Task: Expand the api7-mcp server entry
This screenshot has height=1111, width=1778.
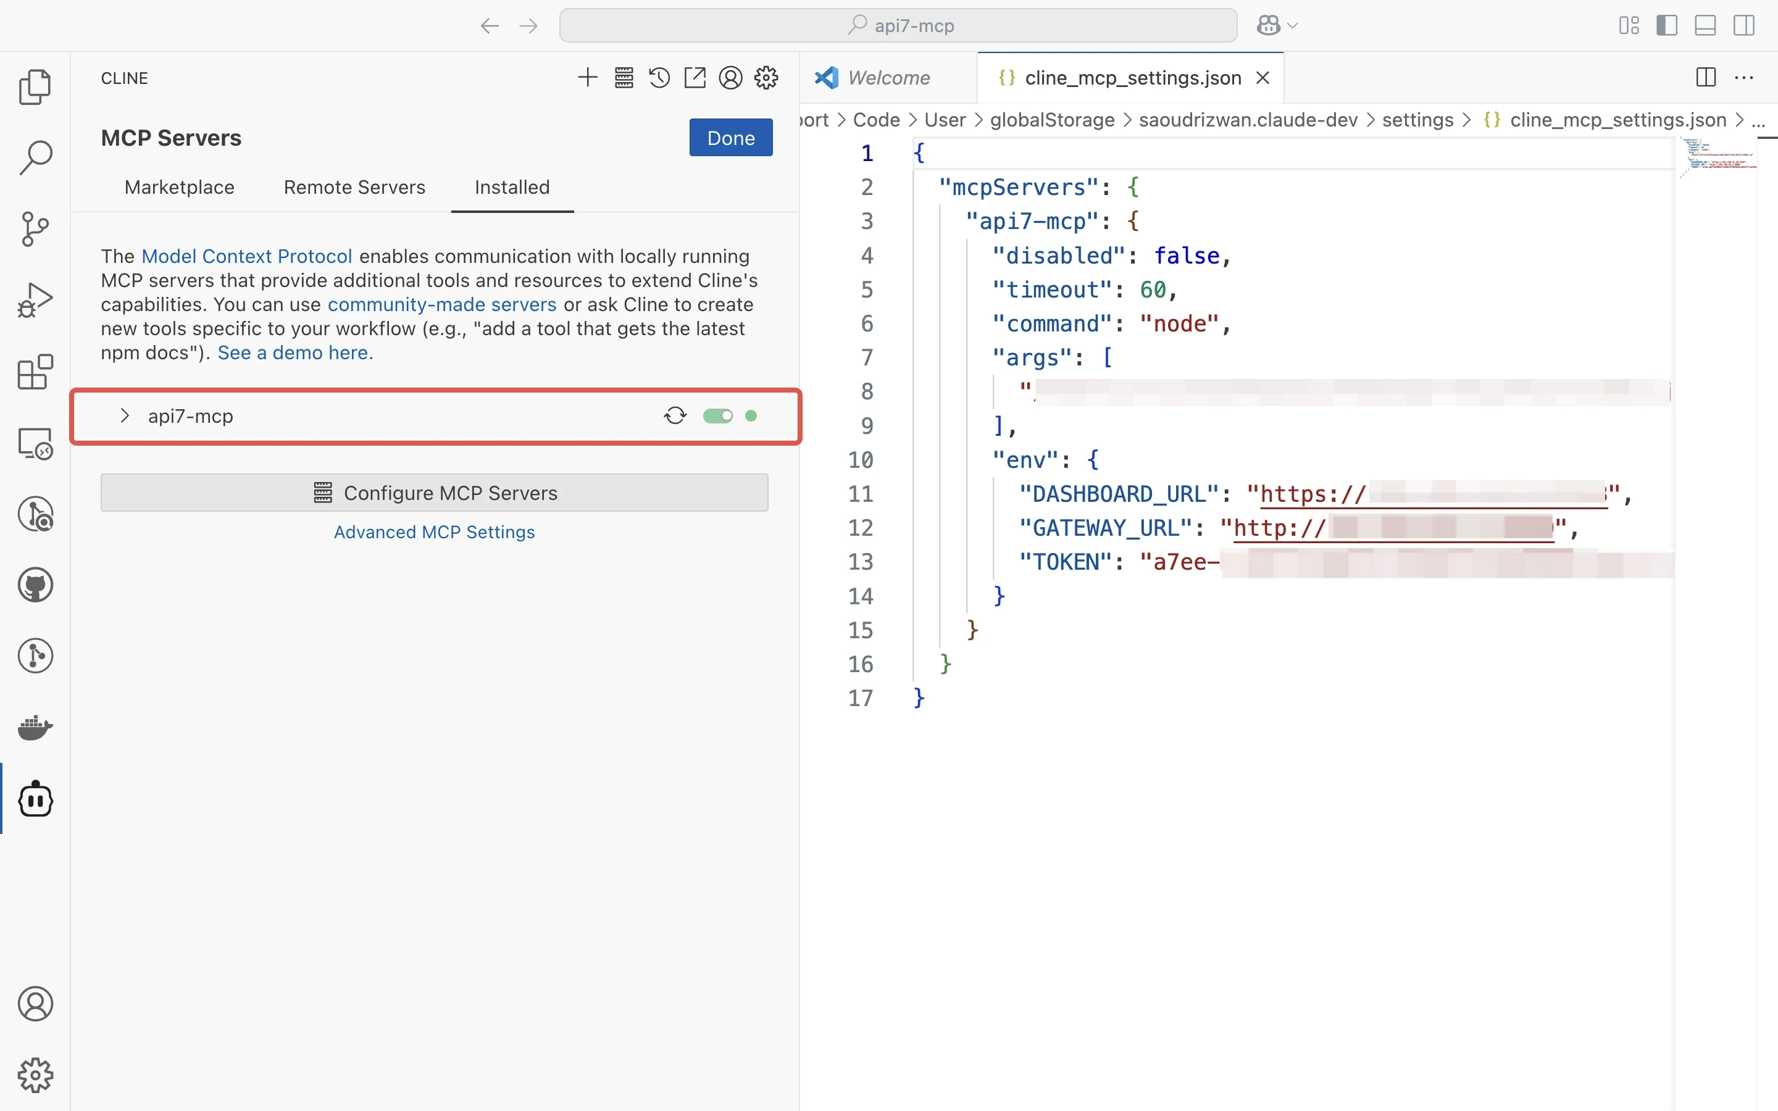Action: pos(125,416)
